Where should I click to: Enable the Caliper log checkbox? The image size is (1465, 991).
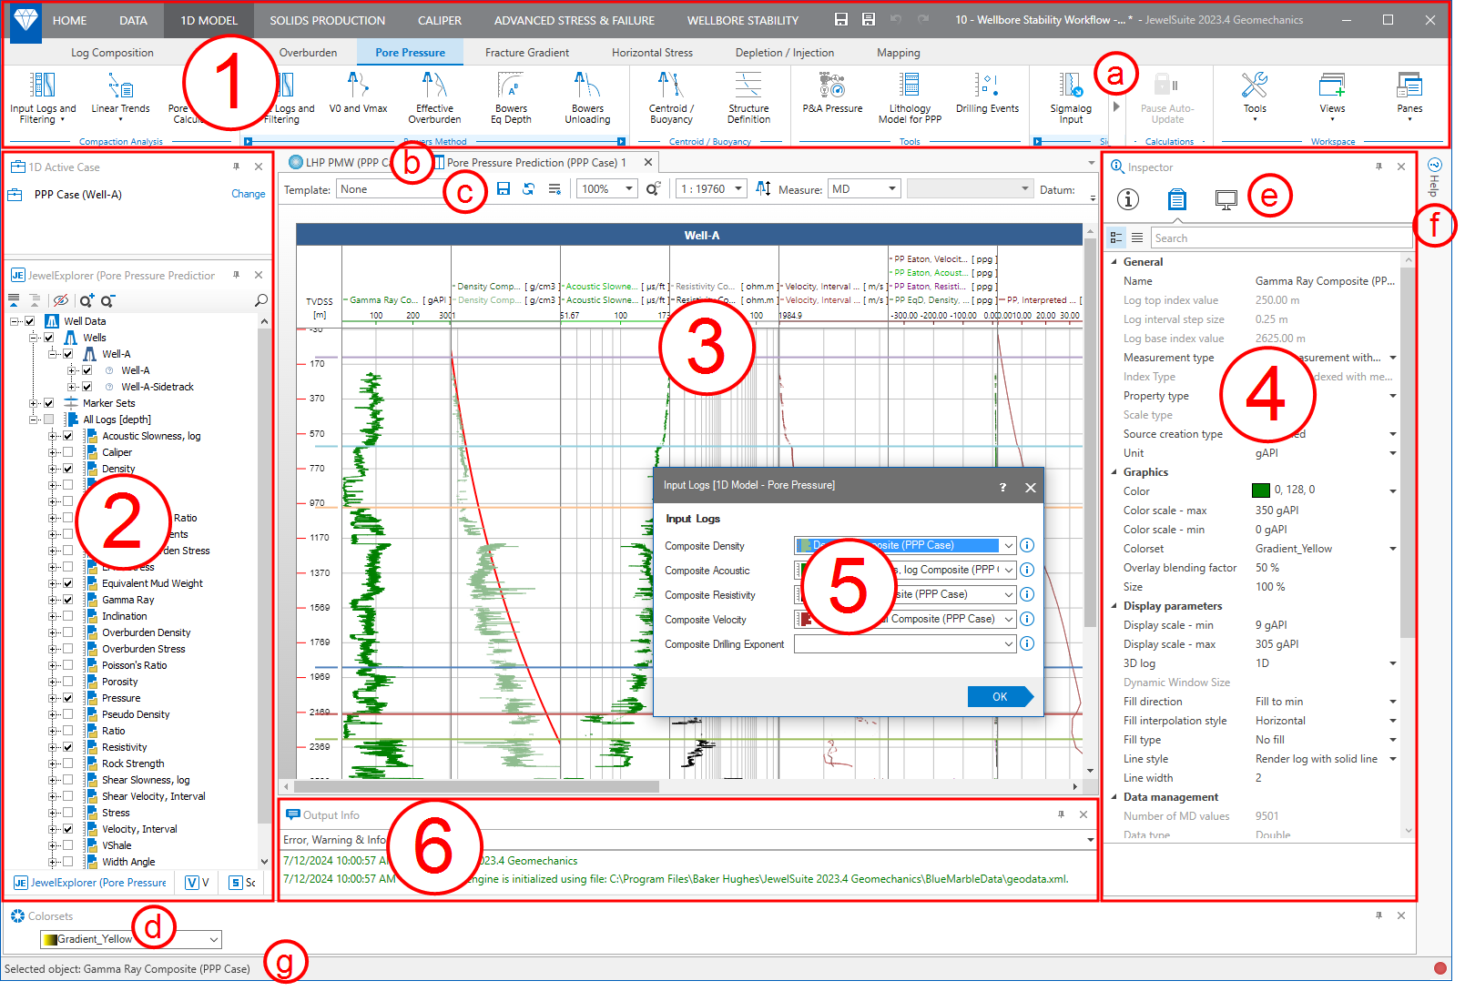[67, 452]
